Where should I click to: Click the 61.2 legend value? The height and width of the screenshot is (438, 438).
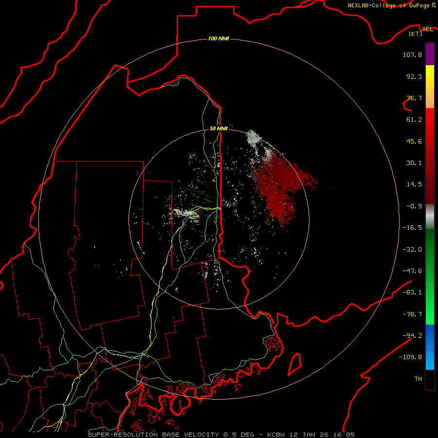(x=414, y=120)
